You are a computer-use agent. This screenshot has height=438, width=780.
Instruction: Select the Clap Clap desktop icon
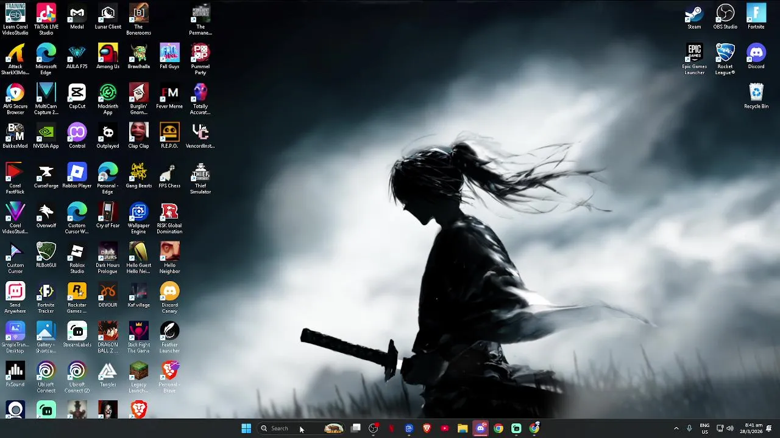point(139,136)
